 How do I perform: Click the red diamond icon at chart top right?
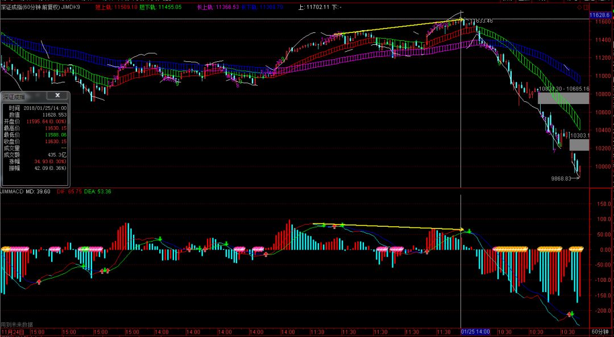click(579, 7)
